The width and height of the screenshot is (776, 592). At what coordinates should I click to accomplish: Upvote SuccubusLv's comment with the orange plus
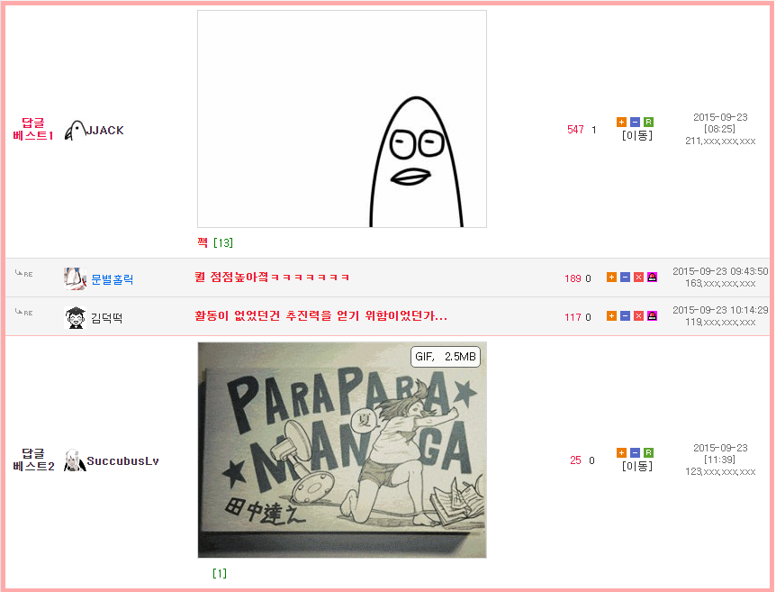(621, 453)
